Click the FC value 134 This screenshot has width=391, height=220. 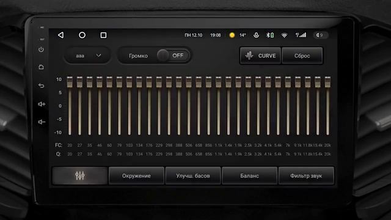click(x=139, y=145)
